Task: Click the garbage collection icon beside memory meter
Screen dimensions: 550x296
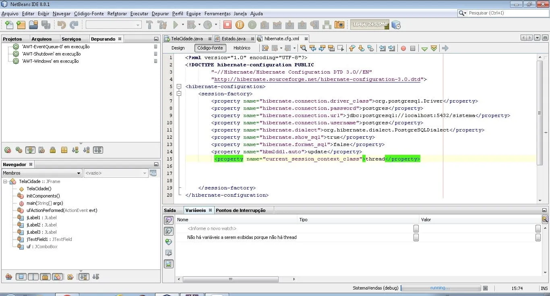Action: pyautogui.click(x=396, y=25)
